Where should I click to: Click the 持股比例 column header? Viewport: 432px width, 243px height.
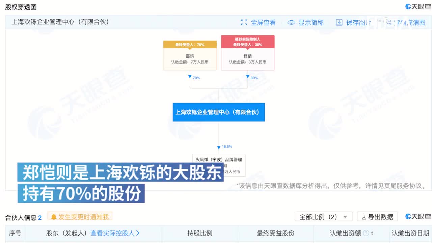coord(200,233)
